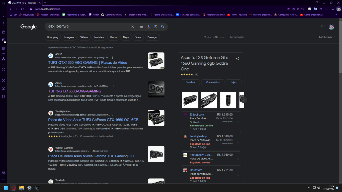This screenshot has height=192, width=342.
Task: Submit search with magnifier button
Action: (163, 27)
